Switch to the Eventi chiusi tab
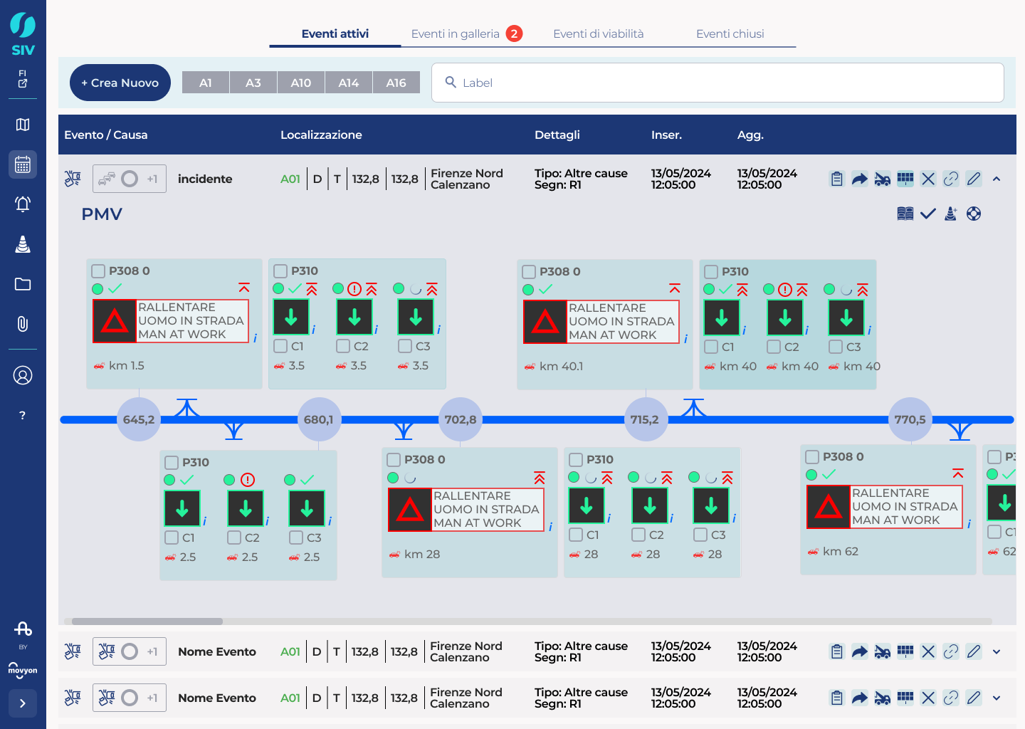Viewport: 1025px width, 729px height. point(730,33)
